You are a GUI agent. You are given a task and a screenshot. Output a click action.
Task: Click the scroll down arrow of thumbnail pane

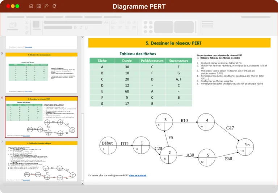83,183
